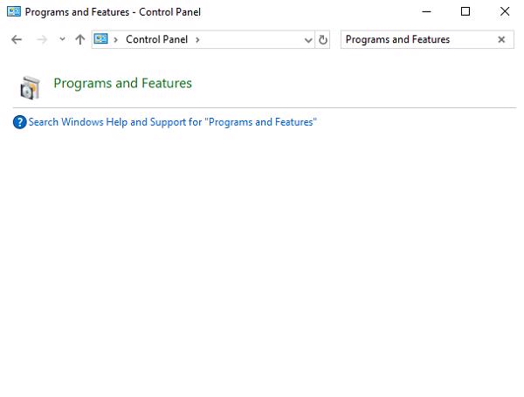
Task: Clear the search box with the X
Action: tap(501, 39)
